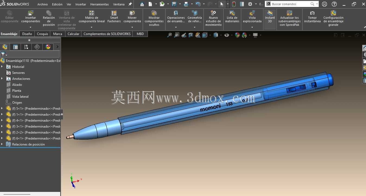Image resolution: width=366 pixels, height=196 pixels.
Task: Open Configuración de ensamblaje grande
Action: [x=333, y=18]
